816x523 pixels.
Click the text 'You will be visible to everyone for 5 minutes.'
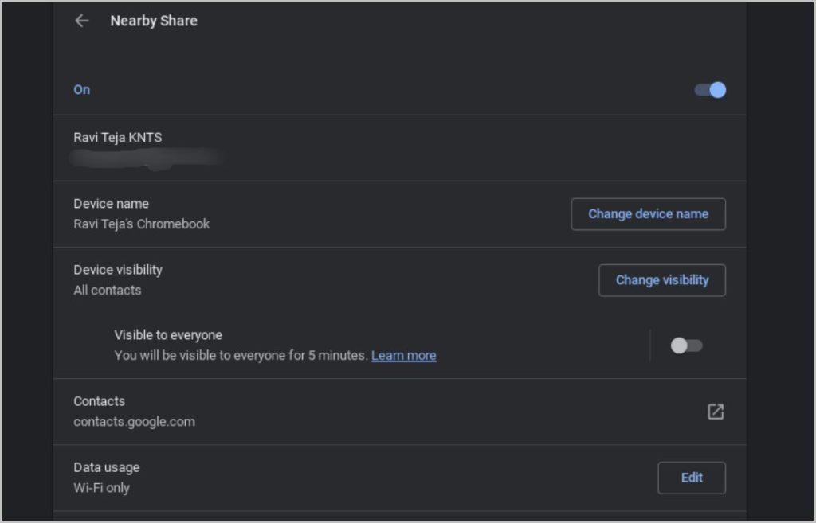pyautogui.click(x=241, y=356)
